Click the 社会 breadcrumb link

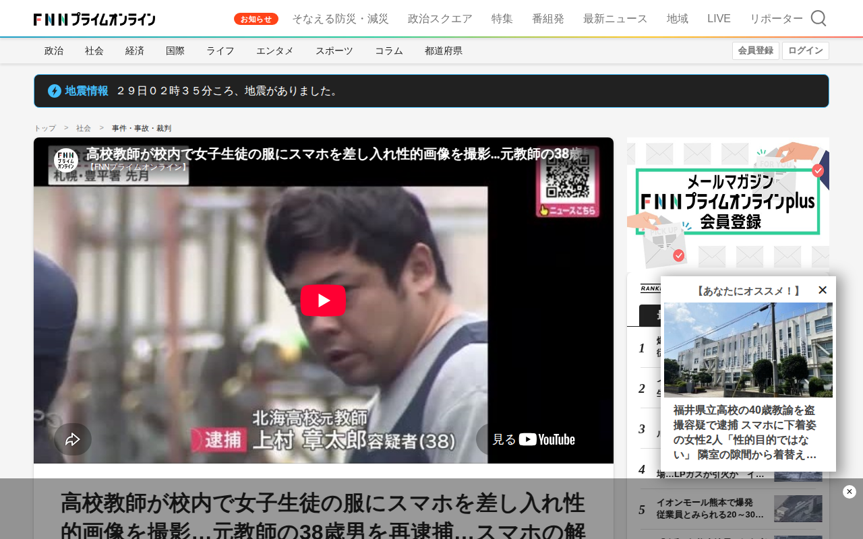click(84, 128)
